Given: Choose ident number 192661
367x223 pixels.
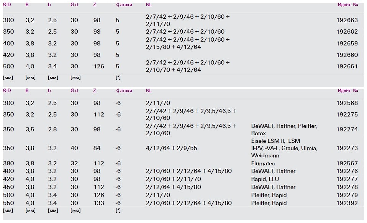Looking at the screenshot, I should coord(347,66).
